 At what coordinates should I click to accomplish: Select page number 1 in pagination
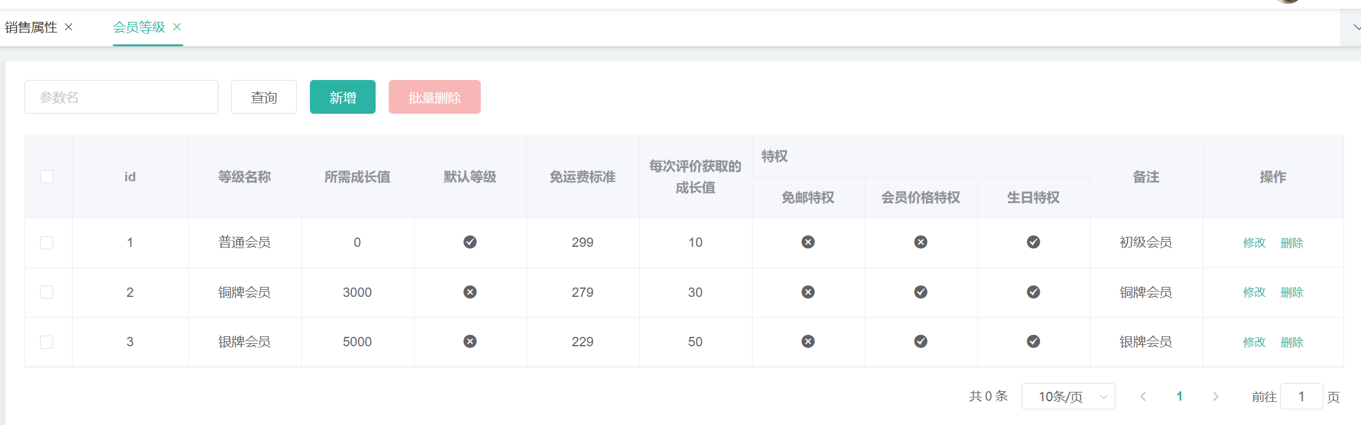tap(1179, 396)
